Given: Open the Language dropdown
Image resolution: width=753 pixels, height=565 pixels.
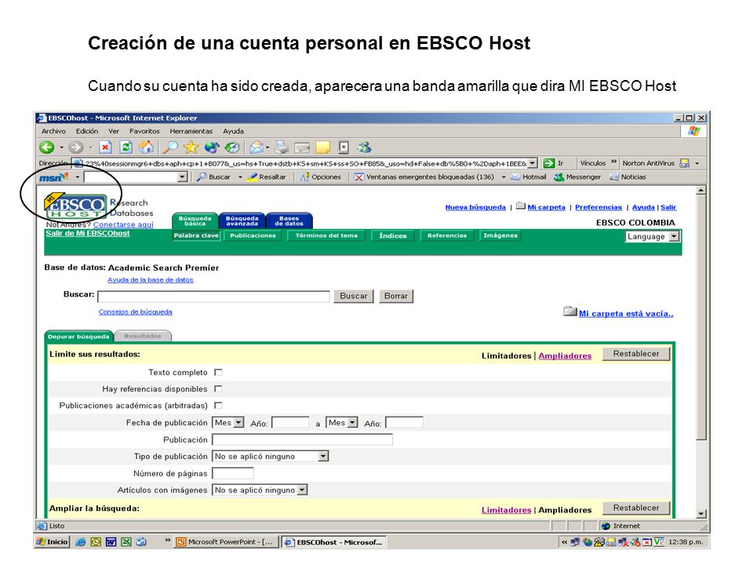Looking at the screenshot, I should 652,236.
